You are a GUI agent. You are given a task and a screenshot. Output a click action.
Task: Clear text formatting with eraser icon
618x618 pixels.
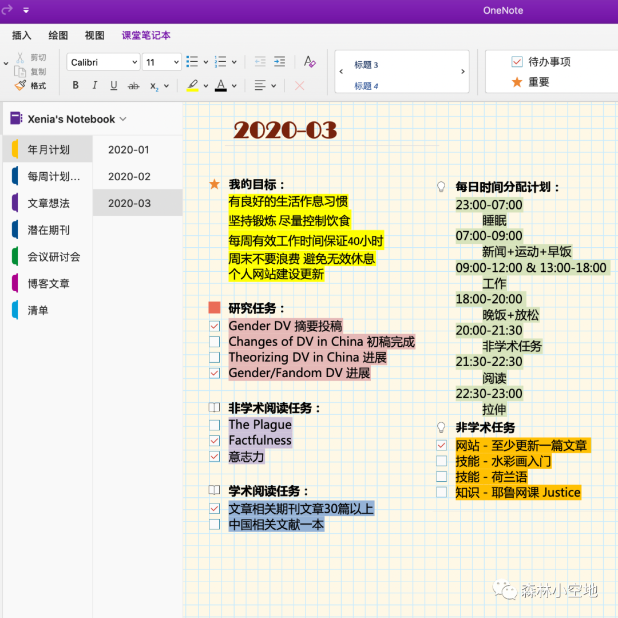pyautogui.click(x=310, y=62)
